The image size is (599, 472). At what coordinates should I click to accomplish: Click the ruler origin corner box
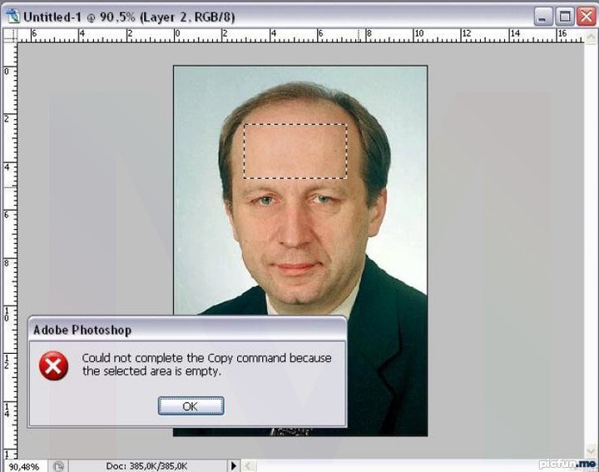click(x=10, y=36)
